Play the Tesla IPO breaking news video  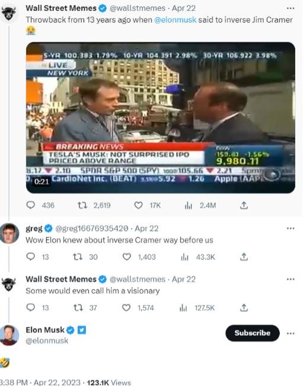(x=161, y=117)
